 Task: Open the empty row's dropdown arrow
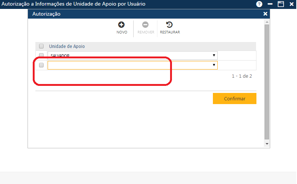214,65
